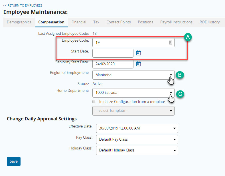Click Change Daily Approval Settings heading
Image resolution: width=225 pixels, height=176 pixels.
coord(42,119)
